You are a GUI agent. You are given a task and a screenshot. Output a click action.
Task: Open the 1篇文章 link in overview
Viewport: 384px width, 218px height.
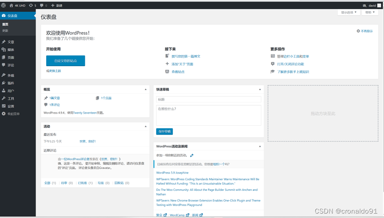point(55,98)
